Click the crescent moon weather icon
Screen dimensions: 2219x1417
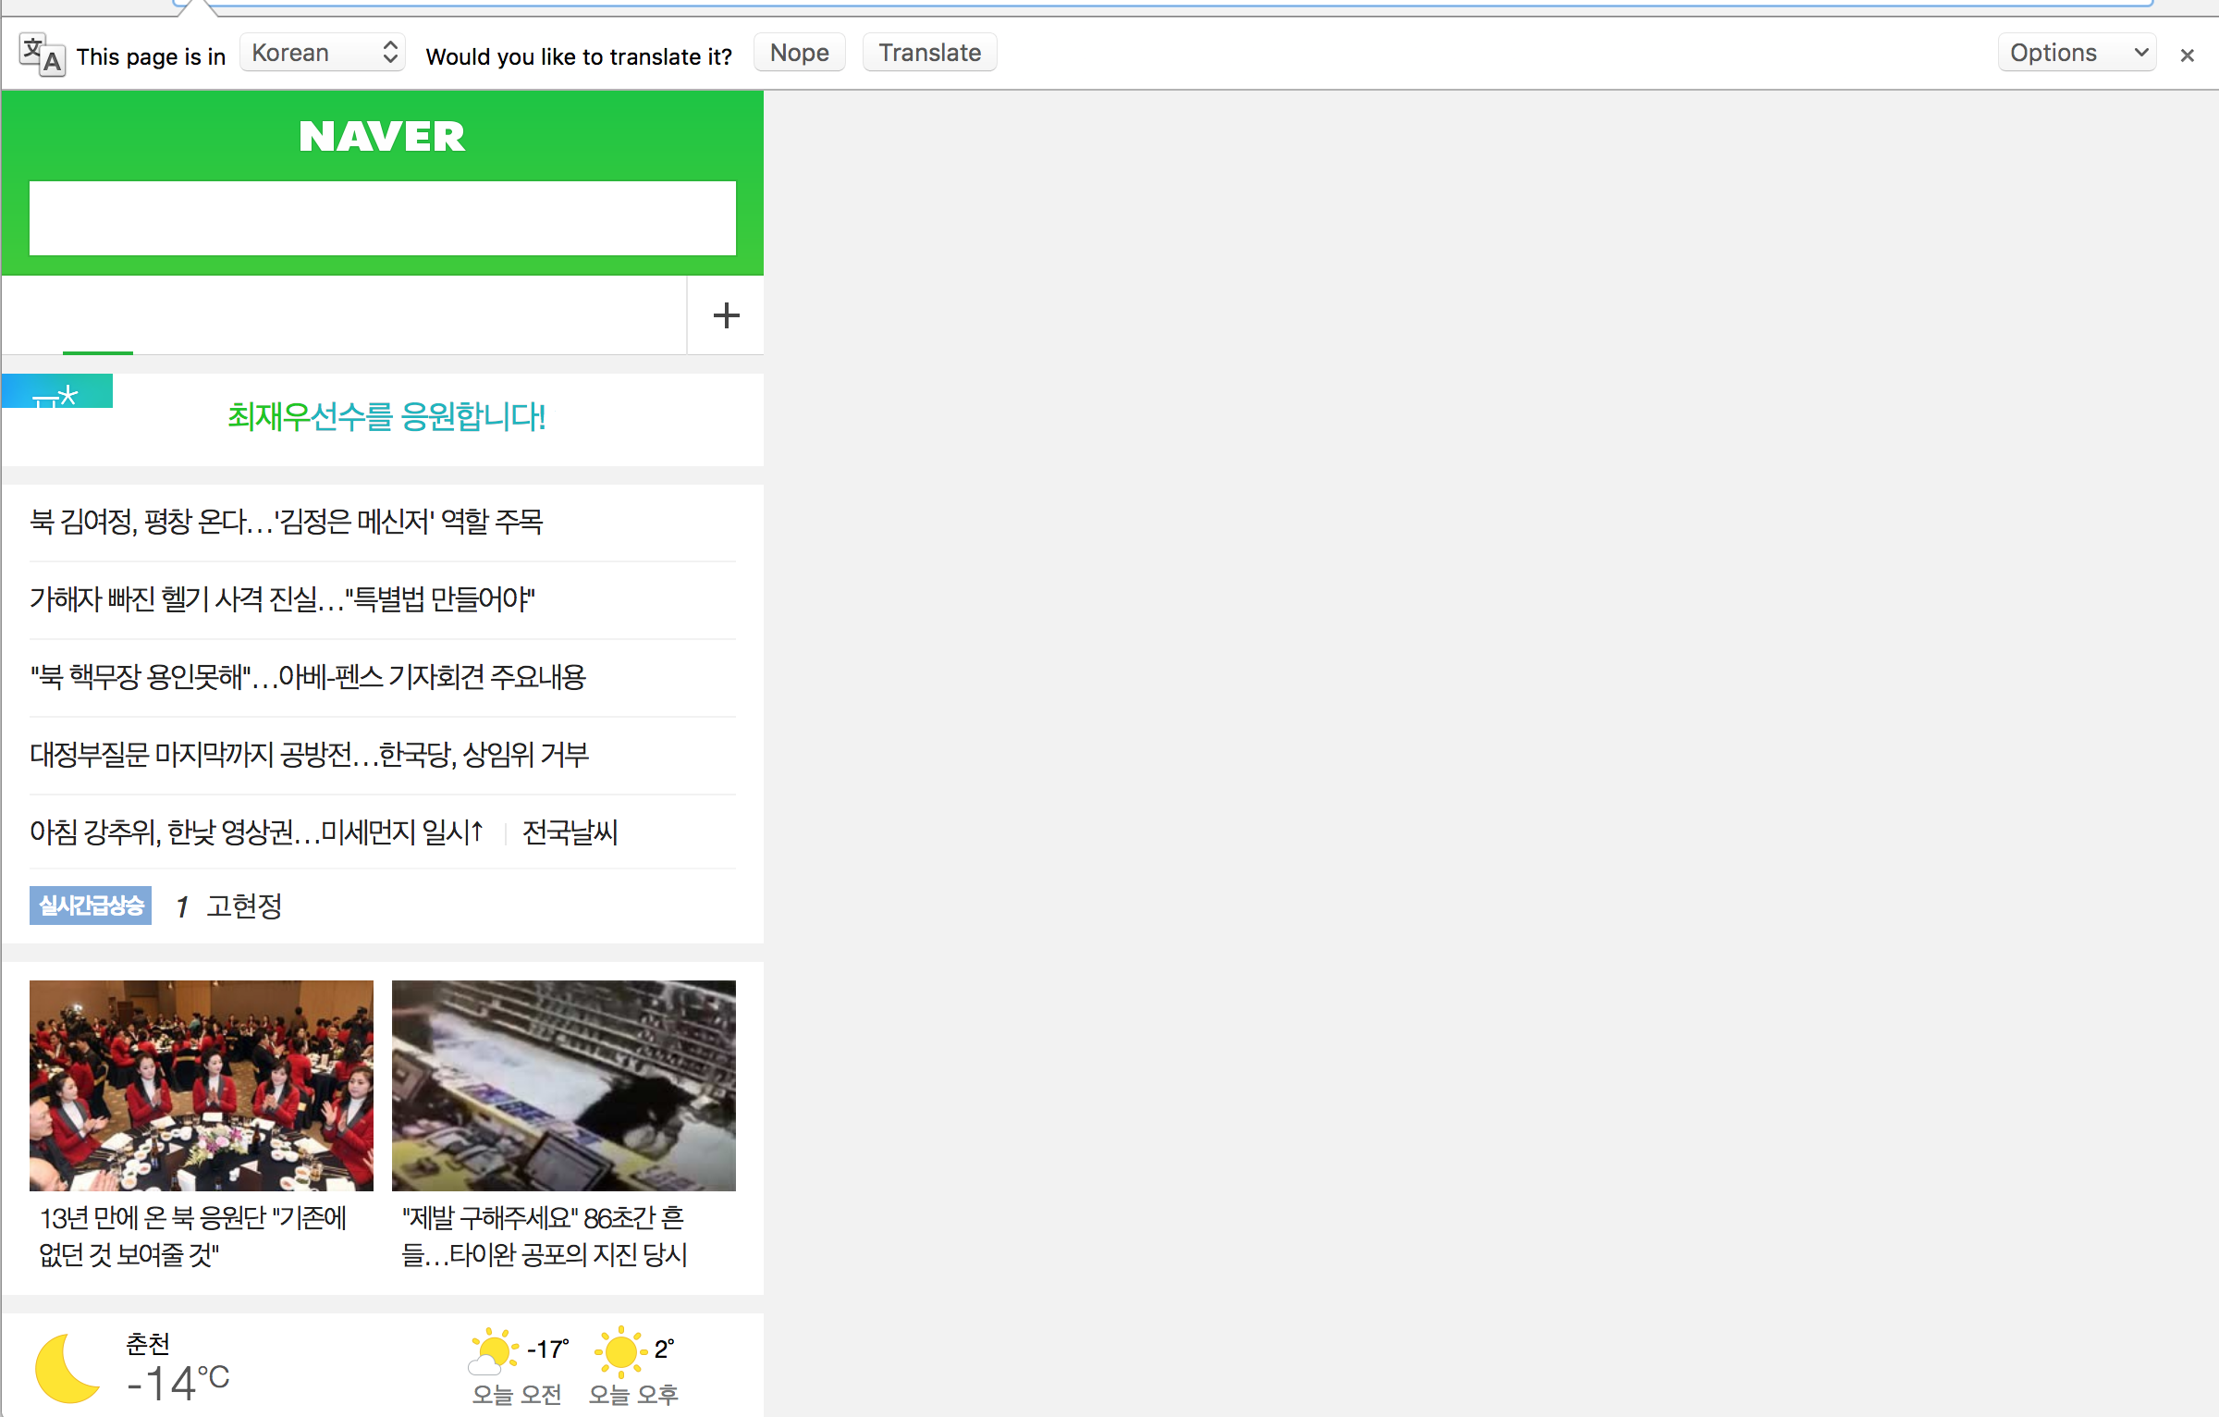[67, 1368]
